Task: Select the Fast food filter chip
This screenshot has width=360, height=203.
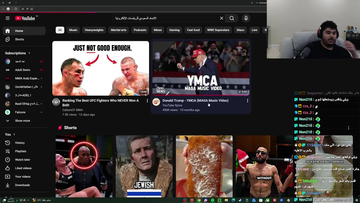Action: pos(193,30)
